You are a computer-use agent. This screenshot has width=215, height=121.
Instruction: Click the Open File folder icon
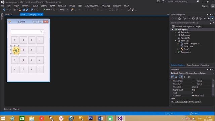pyautogui.click(x=20, y=10)
